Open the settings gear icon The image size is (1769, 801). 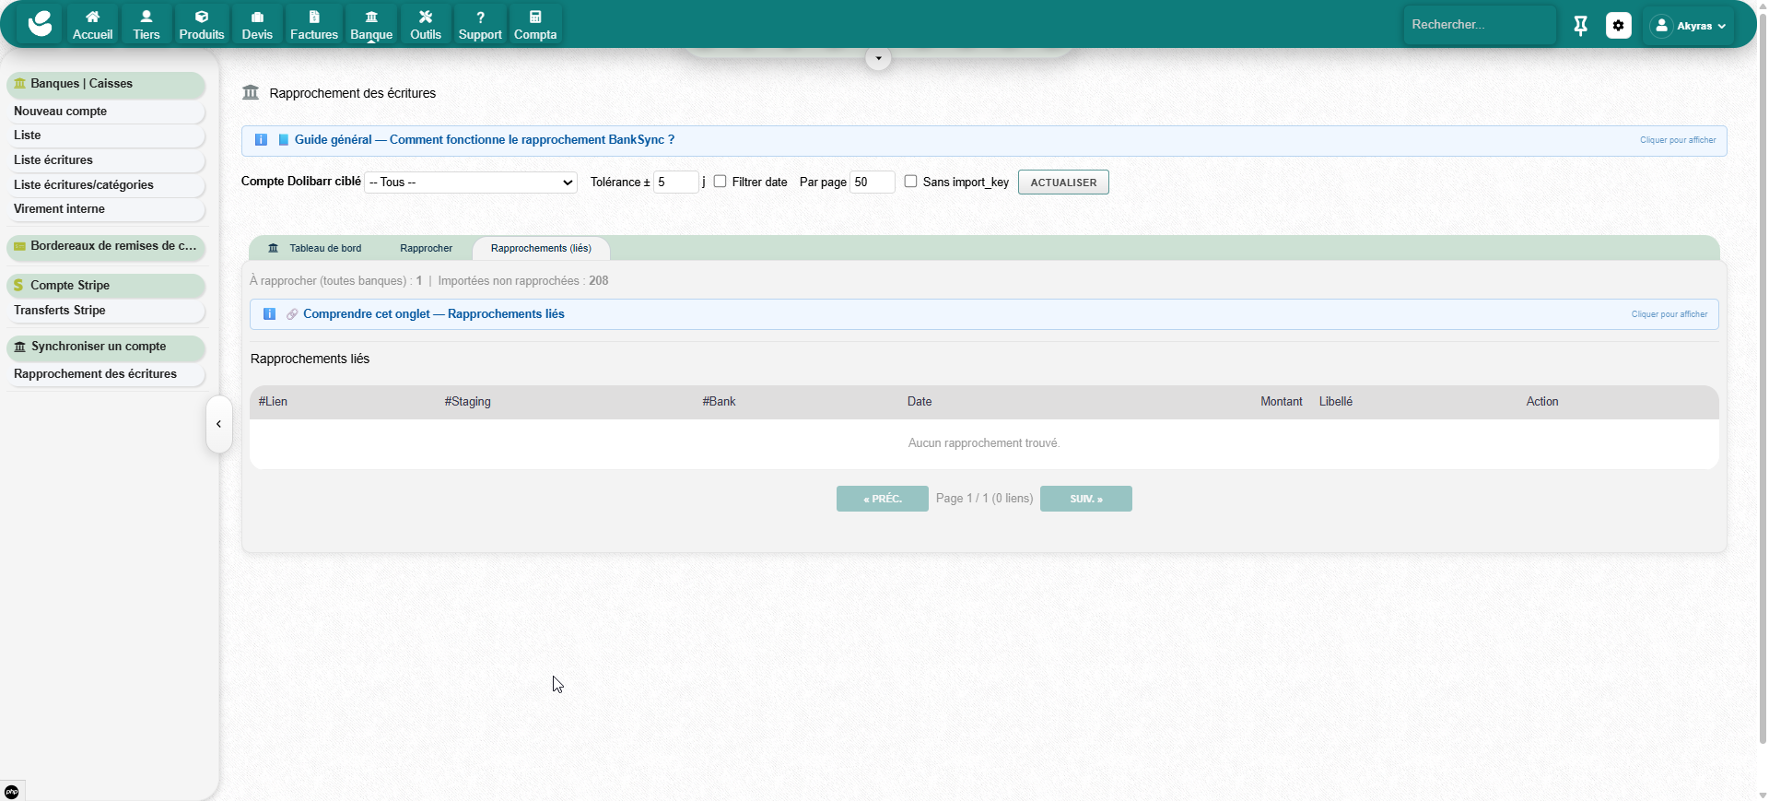[x=1618, y=26]
